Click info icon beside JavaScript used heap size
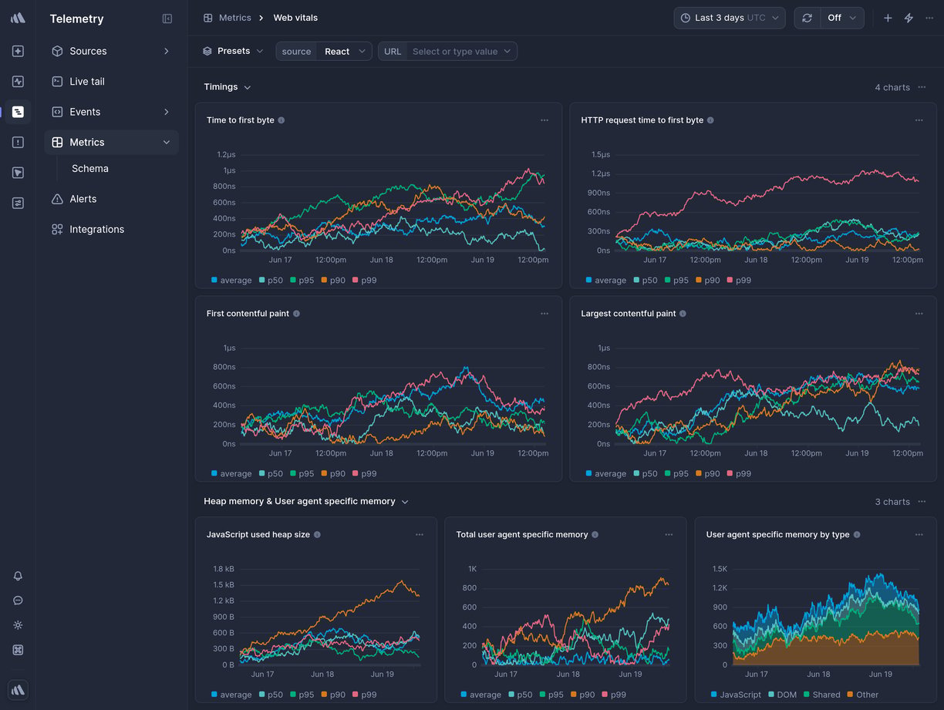 tap(317, 534)
